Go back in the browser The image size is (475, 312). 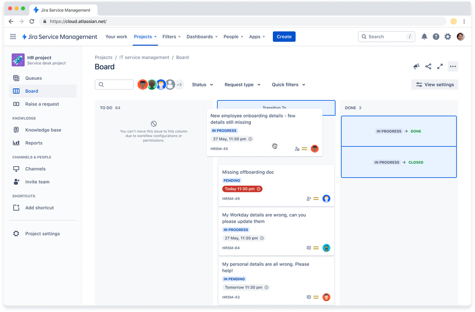pos(11,21)
